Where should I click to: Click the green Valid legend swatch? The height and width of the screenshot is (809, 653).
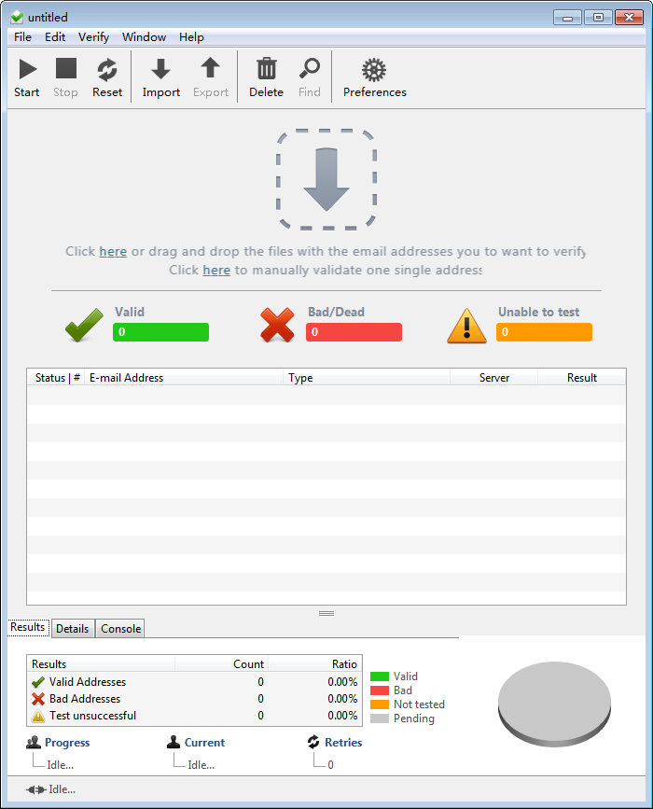(380, 676)
